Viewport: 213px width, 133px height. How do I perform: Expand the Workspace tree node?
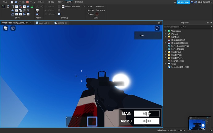(165, 31)
